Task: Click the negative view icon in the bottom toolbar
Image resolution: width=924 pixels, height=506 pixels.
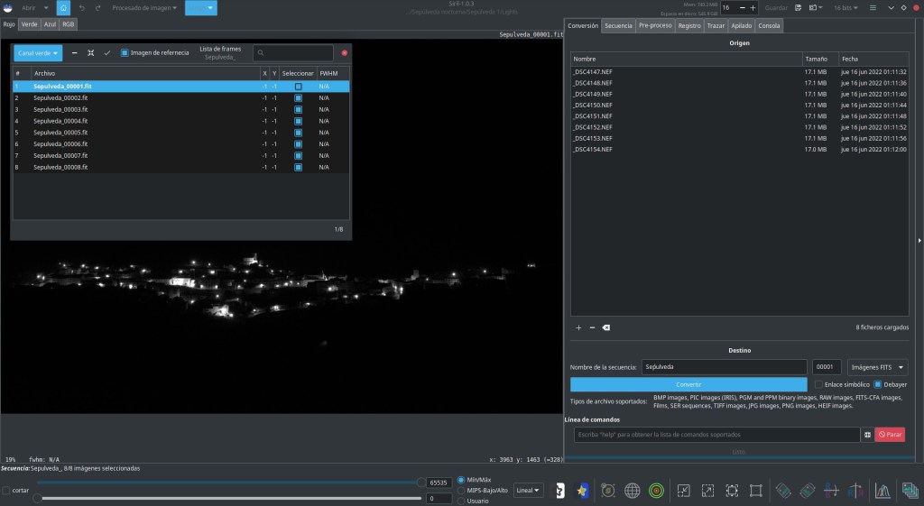Action: [x=559, y=491]
